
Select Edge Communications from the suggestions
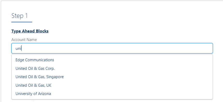pyautogui.click(x=112, y=60)
